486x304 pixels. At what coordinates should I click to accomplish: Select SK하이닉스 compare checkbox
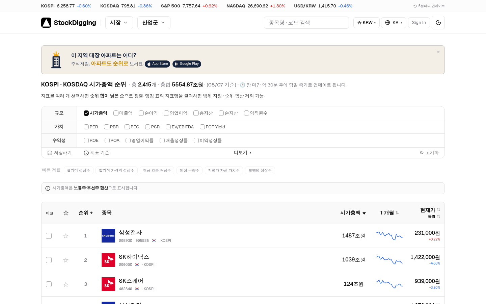(49, 260)
